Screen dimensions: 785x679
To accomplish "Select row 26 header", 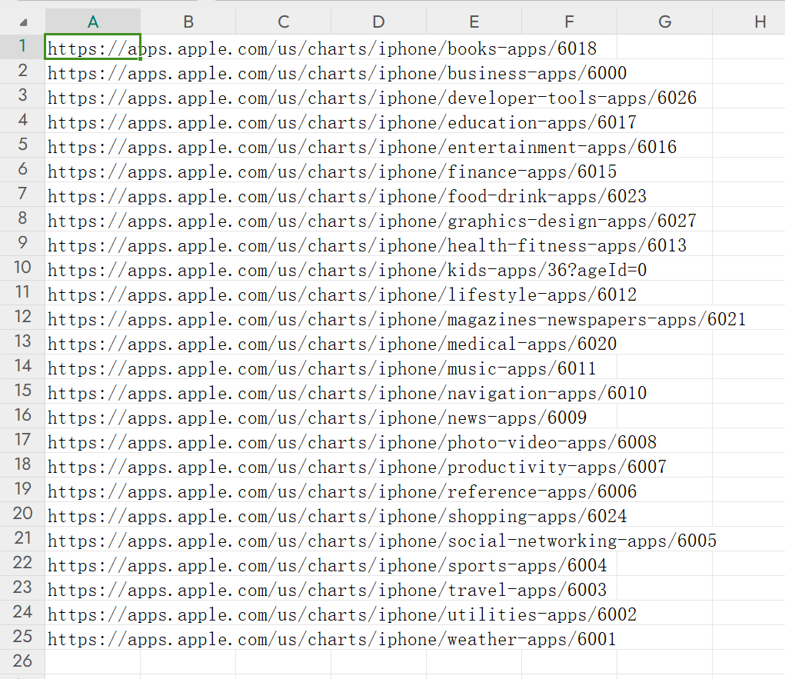I will 22,661.
